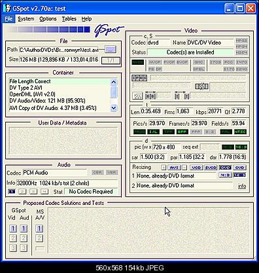Click the BFF indicator light
This screenshot has width=259, height=273.
pos(182,132)
